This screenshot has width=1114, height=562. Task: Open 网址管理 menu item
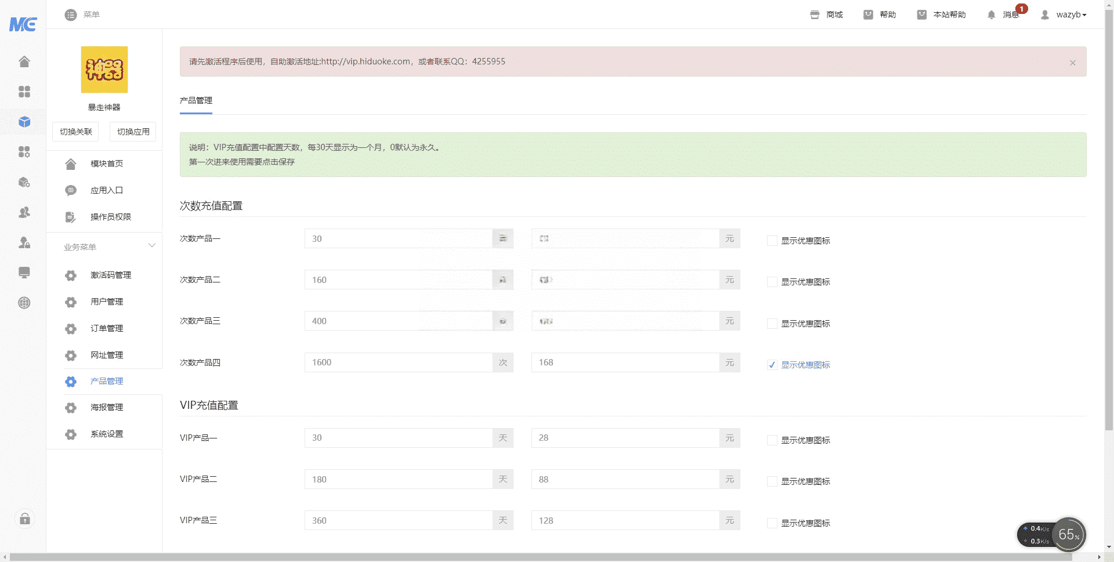click(x=107, y=355)
